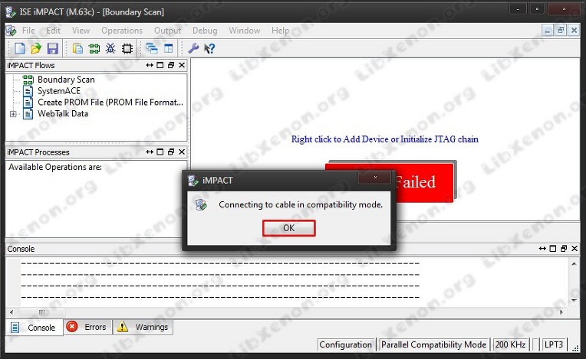Maximize the Console panel
The width and height of the screenshot is (586, 359).
pyautogui.click(x=553, y=249)
